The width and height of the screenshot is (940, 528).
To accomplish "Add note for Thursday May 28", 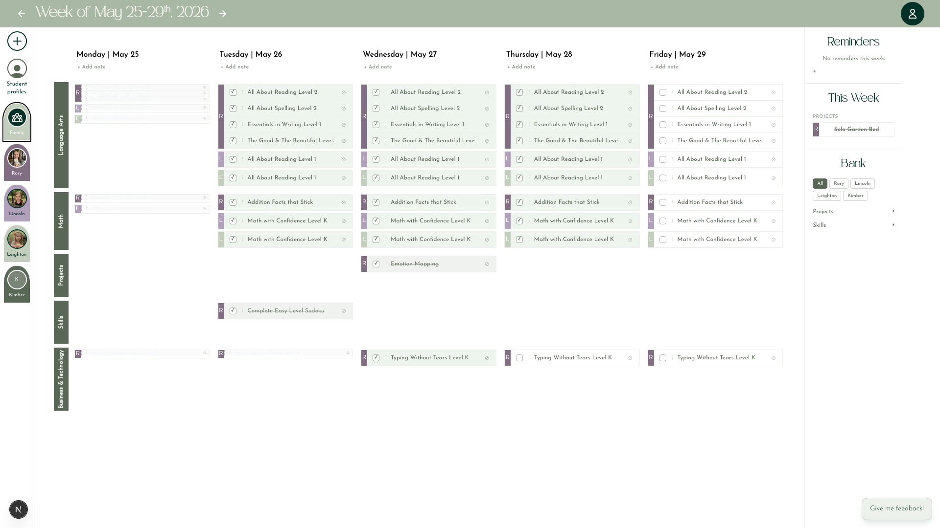I will tap(521, 67).
